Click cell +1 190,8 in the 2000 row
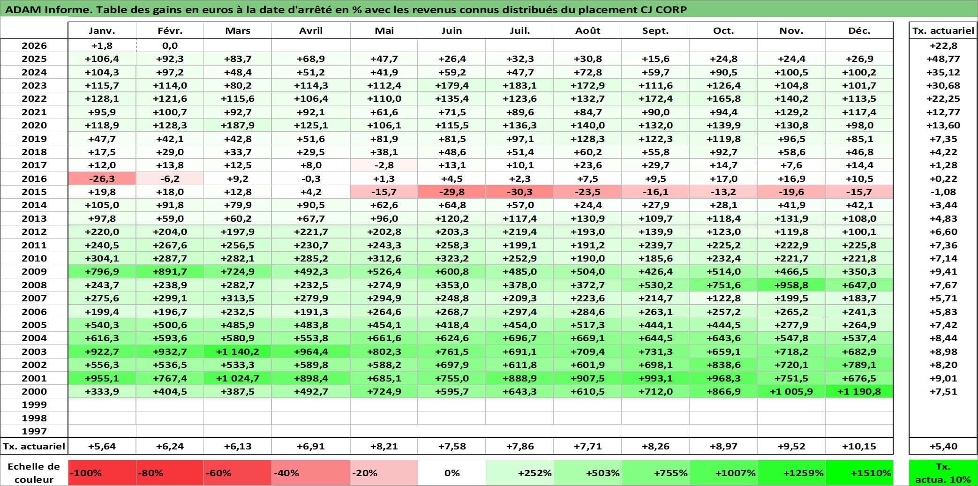The width and height of the screenshot is (978, 486). 859,391
